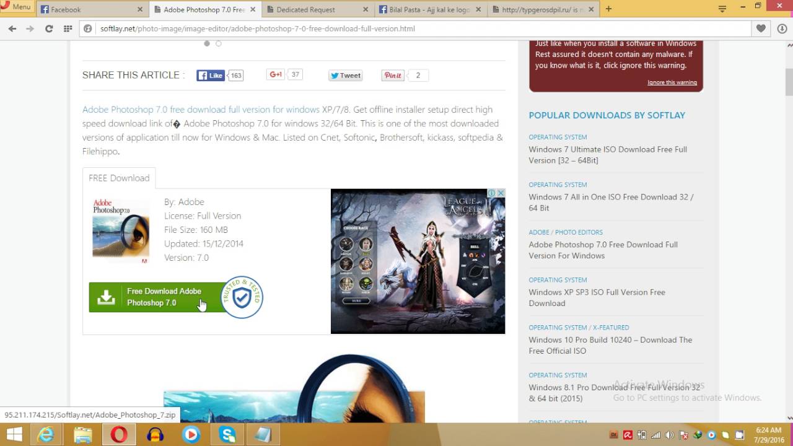Open the notepad-like app taskbar icon
Viewport: 793px width, 446px height.
[263, 435]
